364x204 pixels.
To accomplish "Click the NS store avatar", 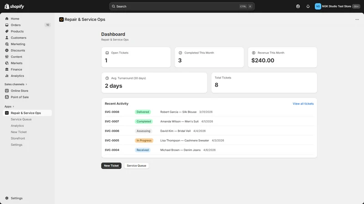I will (318, 6).
